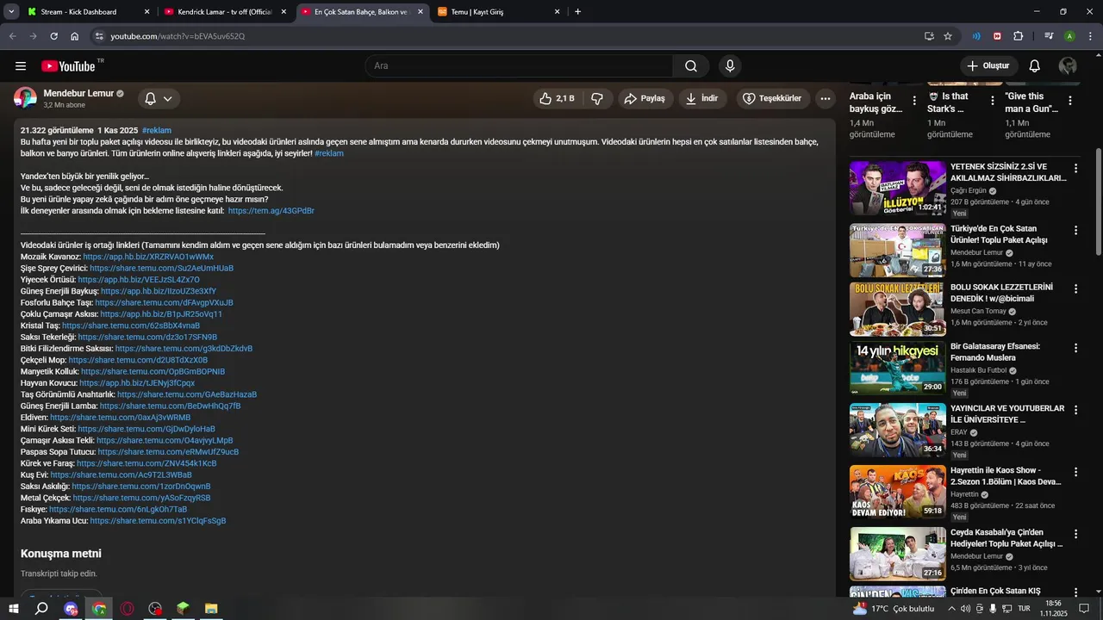Install the app from the address bar
The height and width of the screenshot is (620, 1103).
pyautogui.click(x=929, y=36)
